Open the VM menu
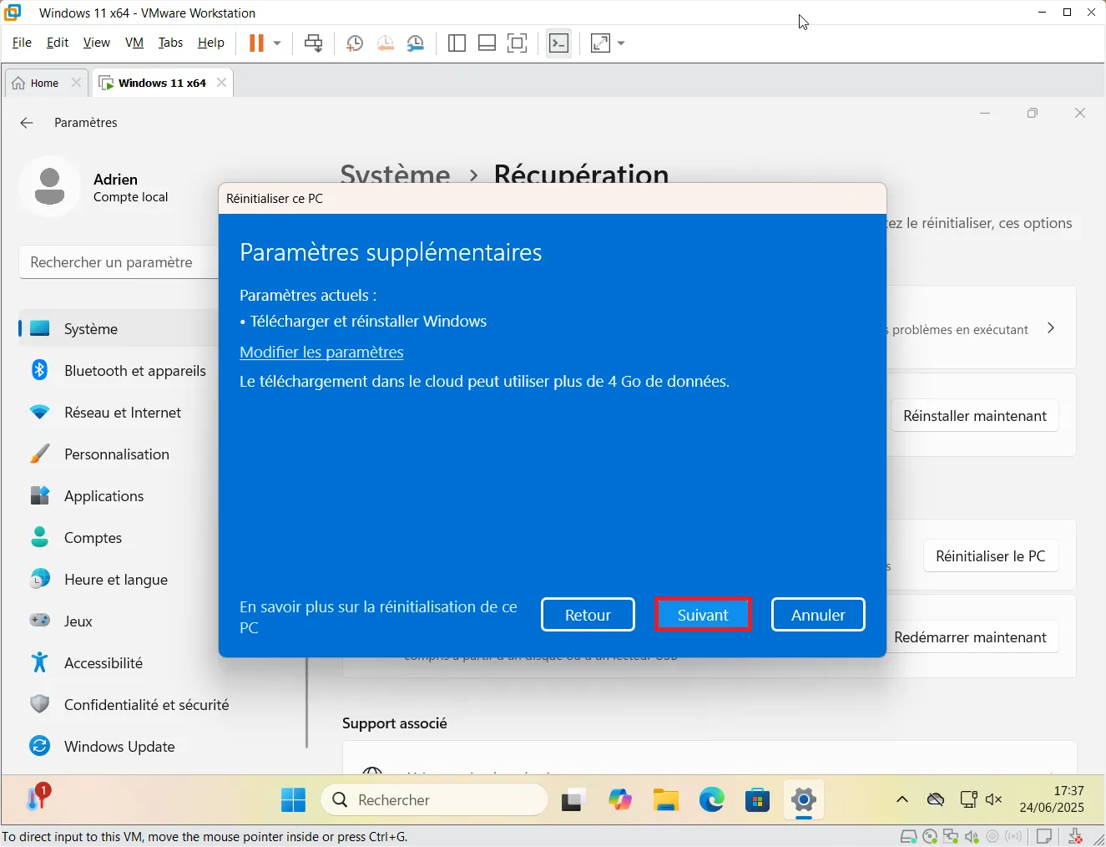Viewport: 1106px width, 847px height. tap(134, 43)
